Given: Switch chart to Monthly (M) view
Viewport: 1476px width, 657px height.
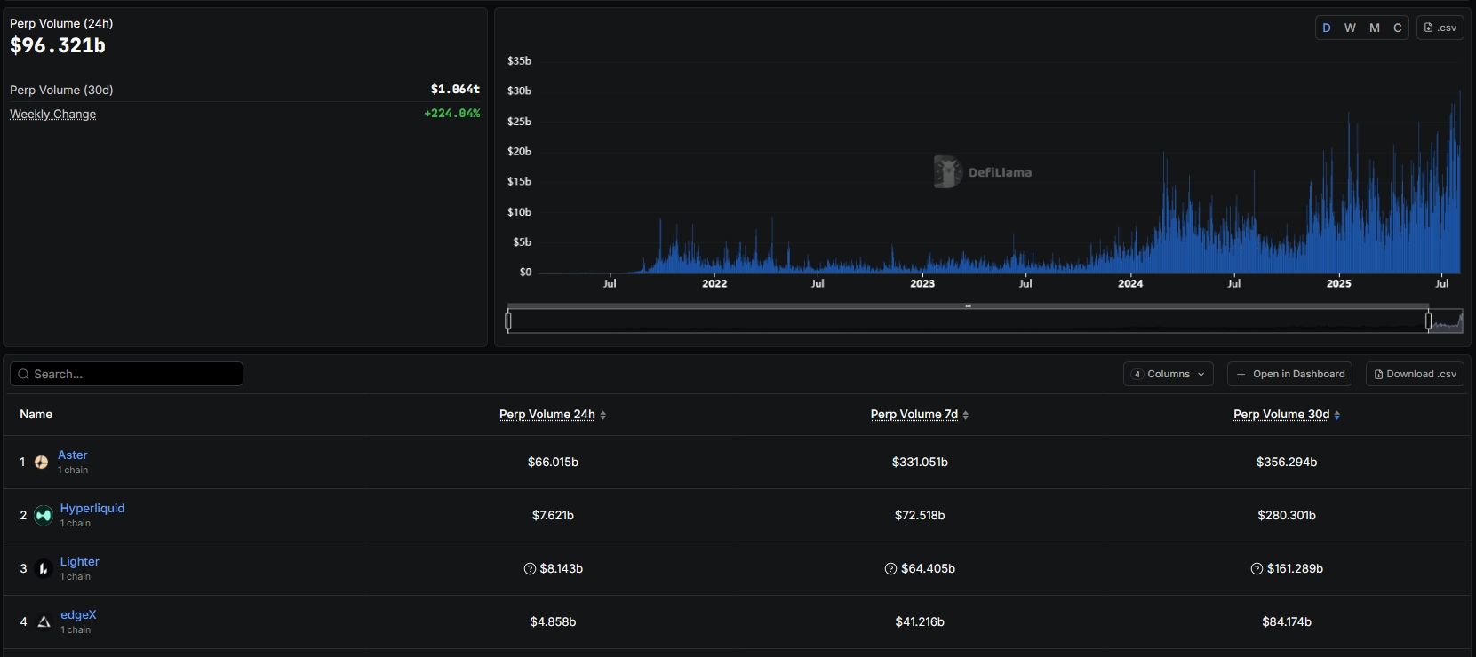Looking at the screenshot, I should 1374,28.
